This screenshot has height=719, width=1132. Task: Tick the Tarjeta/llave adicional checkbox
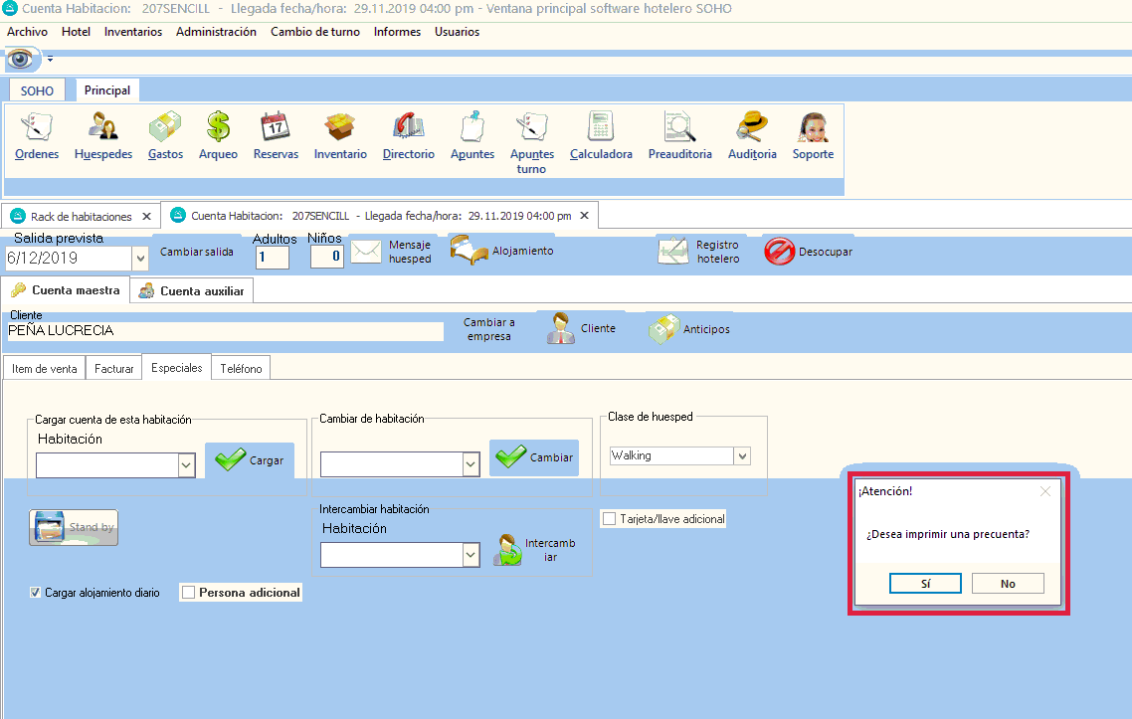[x=609, y=519]
